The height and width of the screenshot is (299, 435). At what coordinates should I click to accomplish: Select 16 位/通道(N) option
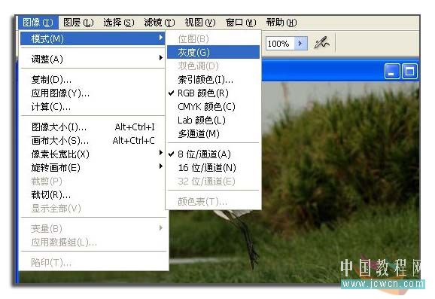[213, 168]
